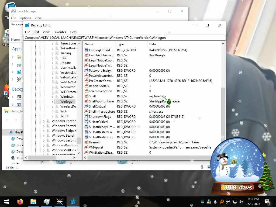Switch to Registry Editor taskbar button
The height and width of the screenshot is (207, 276).
[x=73, y=202]
